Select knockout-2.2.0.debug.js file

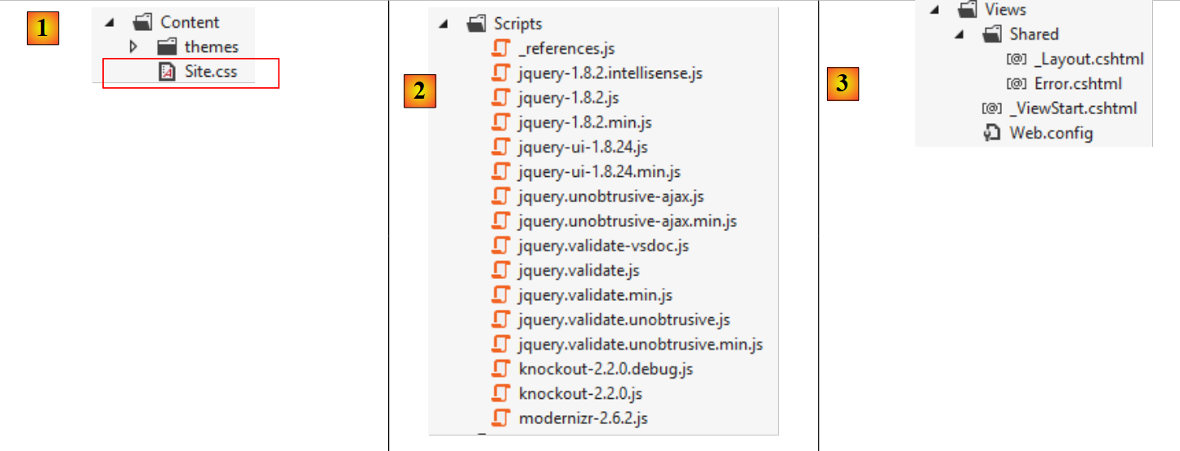[605, 369]
